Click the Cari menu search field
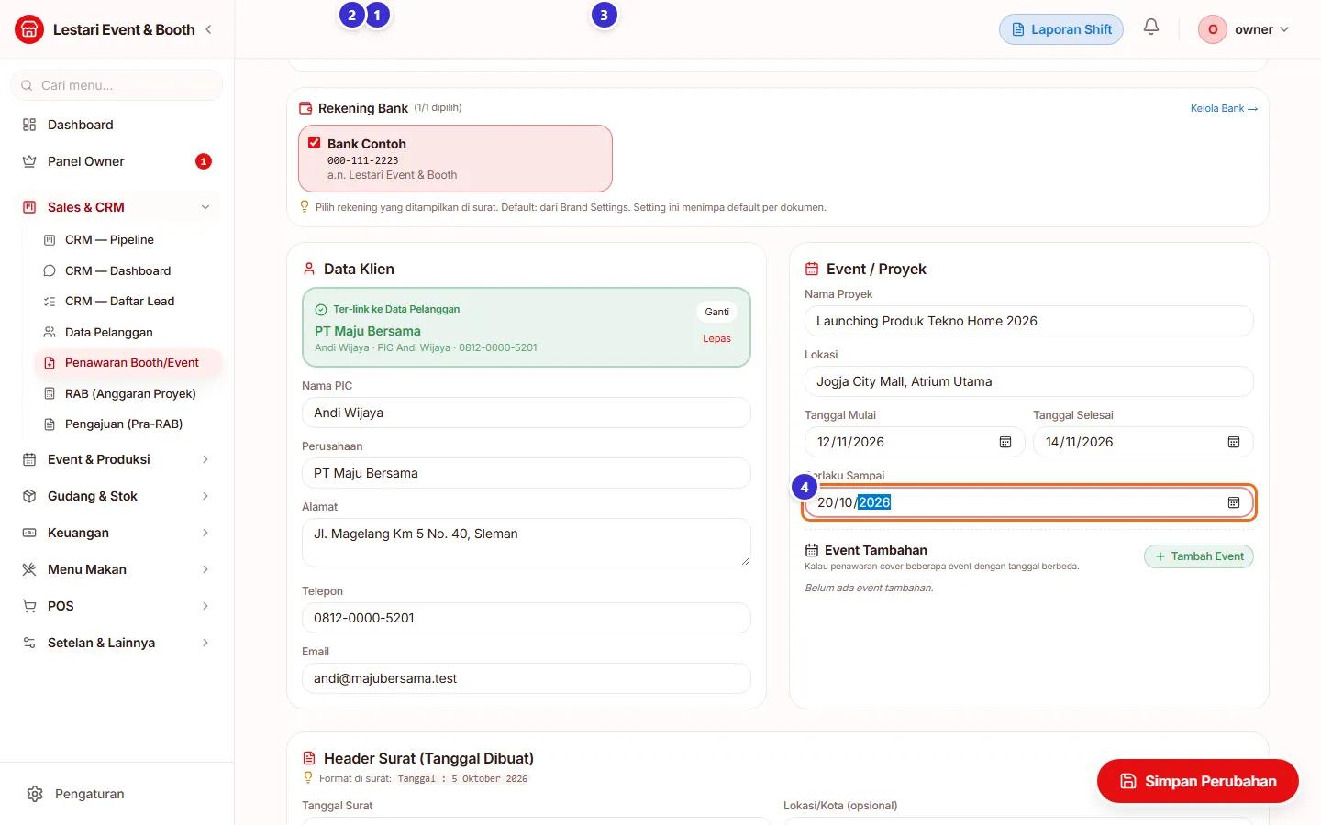 tap(117, 85)
